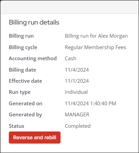
Task: Click the Effective date field label
Action: pyautogui.click(x=25, y=81)
